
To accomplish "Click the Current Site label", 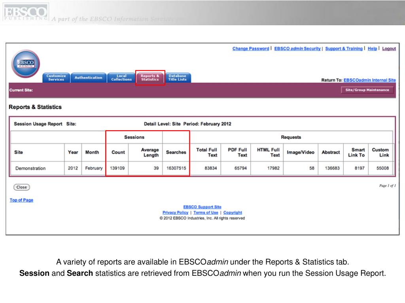I will tap(21, 90).
